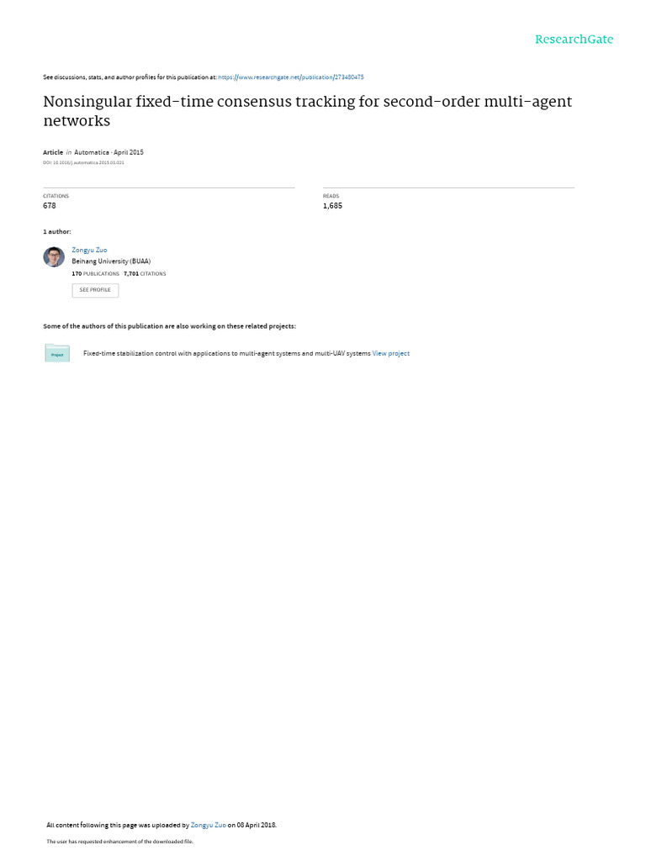
Task: Click the Fixed-time stabilization control project title
Action: click(227, 354)
